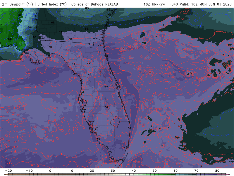Click the right arrow end of color bar

click(x=228, y=174)
